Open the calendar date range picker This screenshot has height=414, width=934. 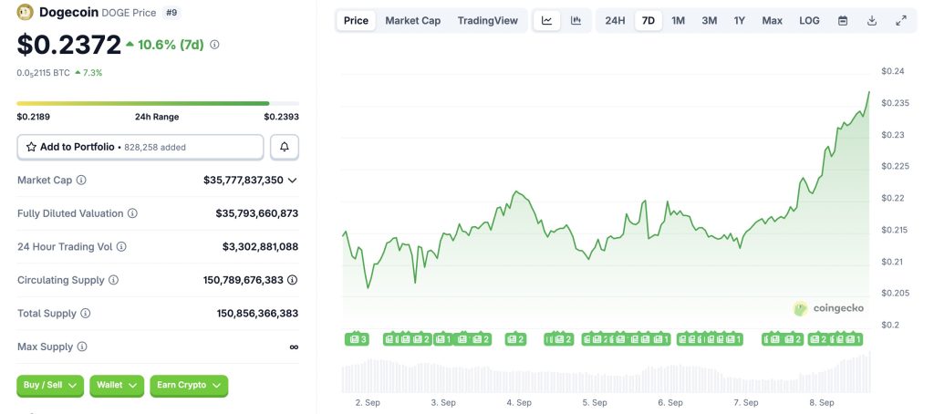tap(843, 20)
